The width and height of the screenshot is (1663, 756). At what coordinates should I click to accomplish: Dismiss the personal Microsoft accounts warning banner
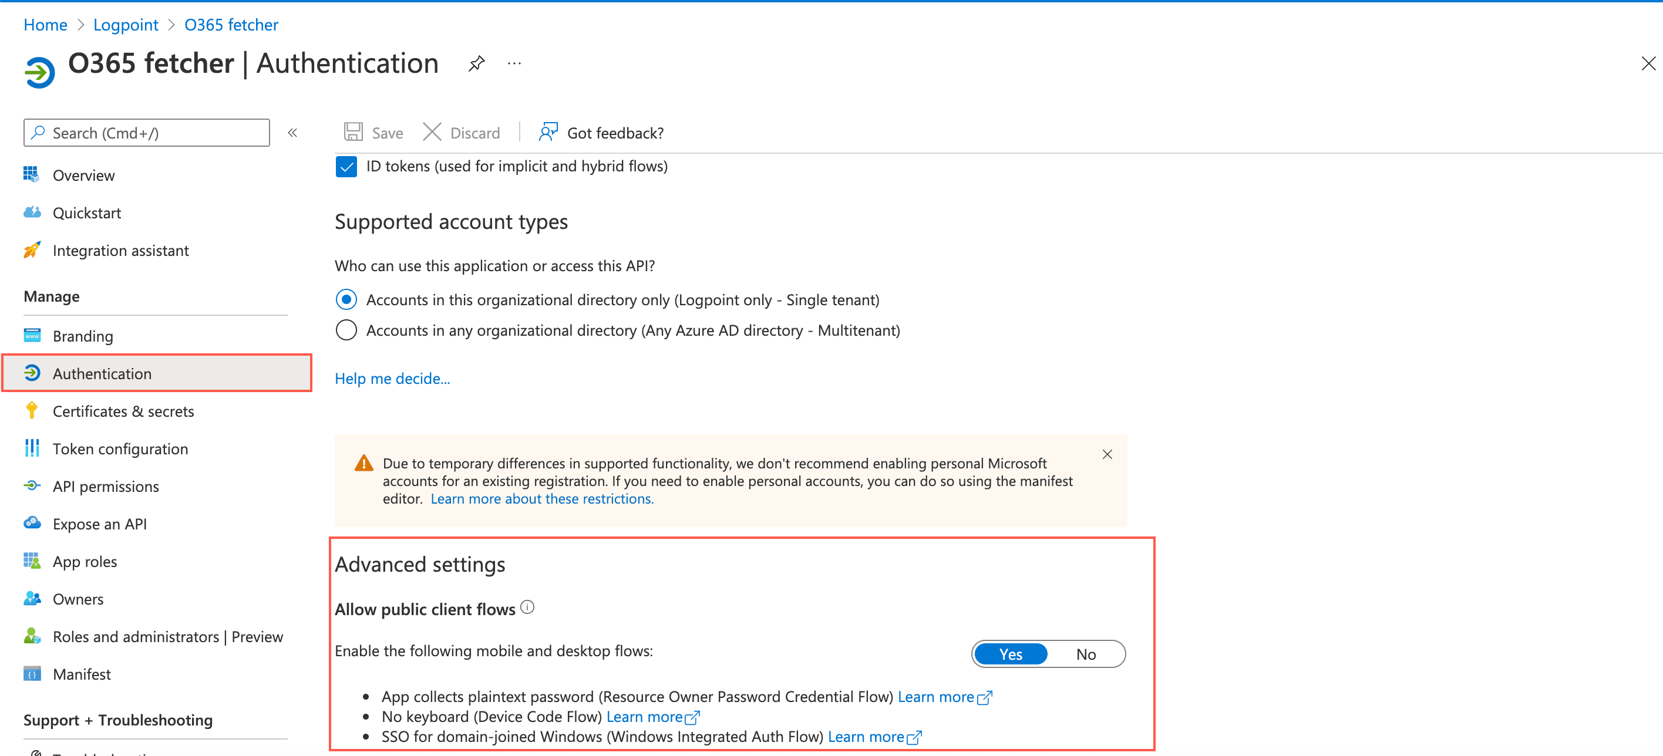(1107, 454)
